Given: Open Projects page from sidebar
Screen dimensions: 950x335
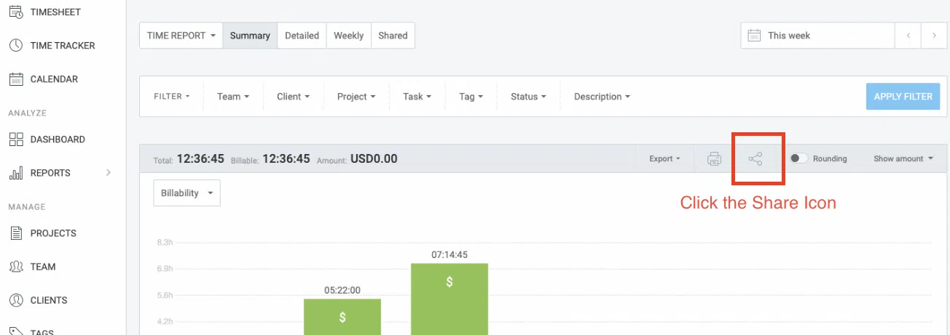Looking at the screenshot, I should pos(52,233).
